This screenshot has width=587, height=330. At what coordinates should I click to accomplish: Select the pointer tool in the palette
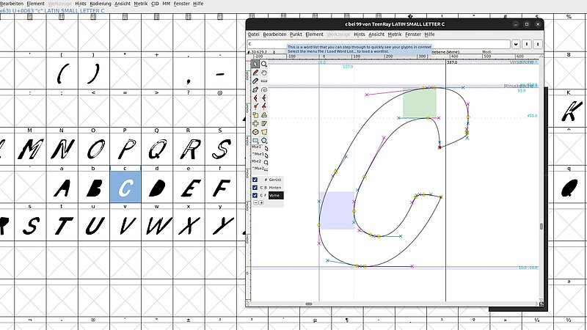[x=255, y=64]
